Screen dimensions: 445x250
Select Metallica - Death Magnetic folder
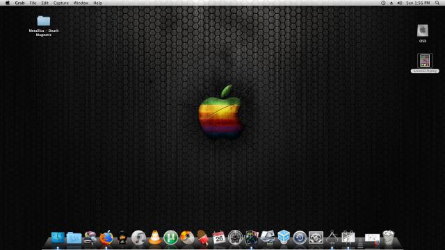(x=43, y=26)
